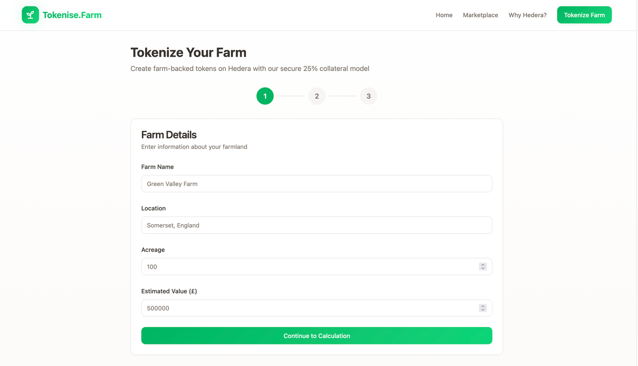Jump to step 3 circle
Viewport: 638px width, 366px height.
368,96
